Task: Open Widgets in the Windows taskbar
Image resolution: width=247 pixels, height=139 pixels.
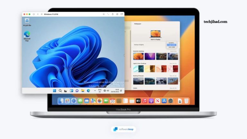Action: pyautogui.click(x=71, y=91)
